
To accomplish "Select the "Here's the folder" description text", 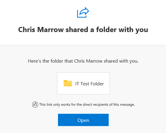I will [83, 61].
